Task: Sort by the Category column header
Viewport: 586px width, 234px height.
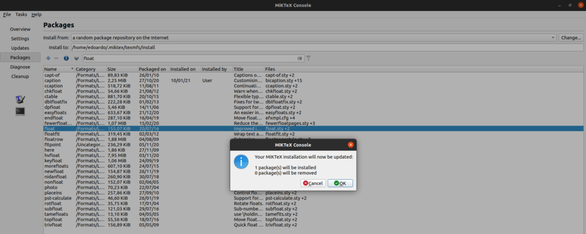Action: [90, 69]
